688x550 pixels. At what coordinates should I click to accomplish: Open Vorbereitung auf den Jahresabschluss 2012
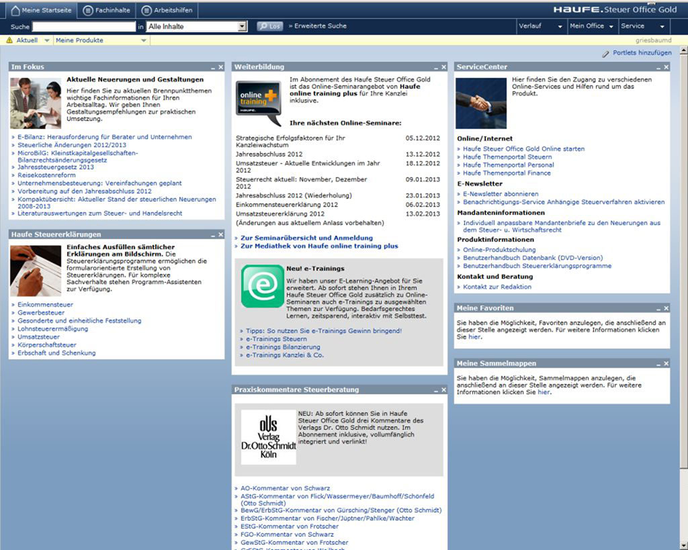pyautogui.click(x=84, y=191)
